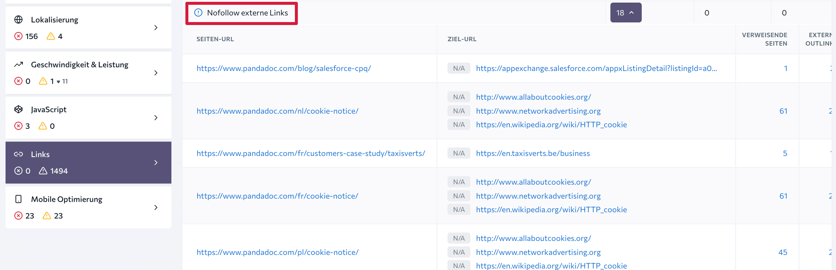Open the pandadoc blog salesforce-cpq page URL
The image size is (836, 270).
(x=284, y=68)
